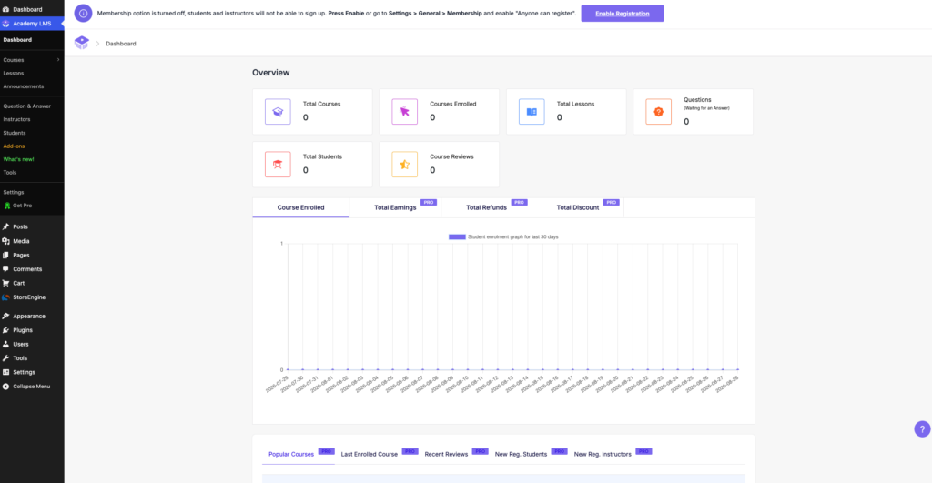Click the Questions badge icon
The width and height of the screenshot is (932, 483).
tap(659, 112)
